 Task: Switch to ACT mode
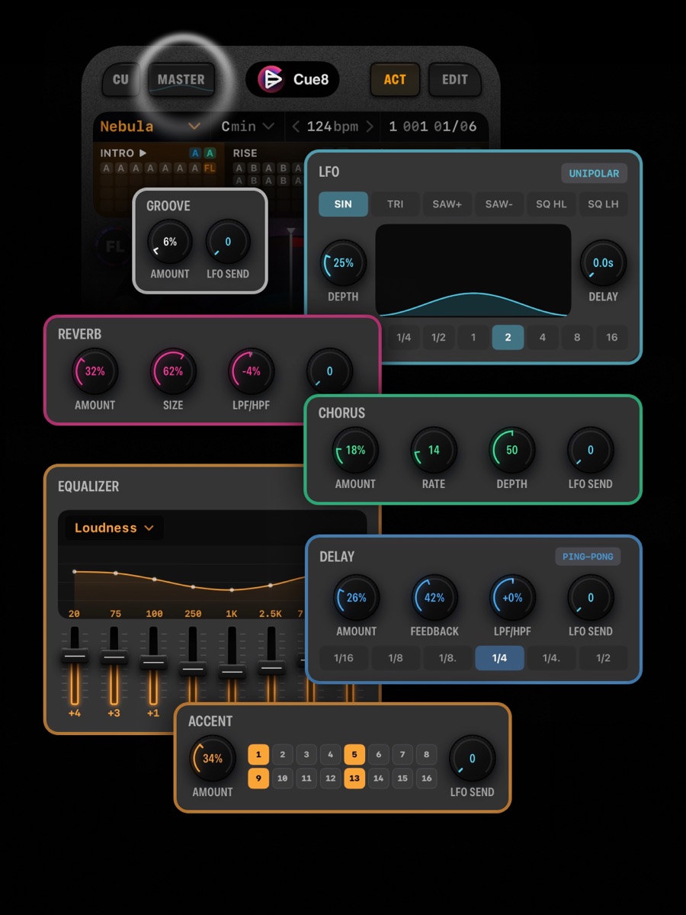(x=395, y=79)
